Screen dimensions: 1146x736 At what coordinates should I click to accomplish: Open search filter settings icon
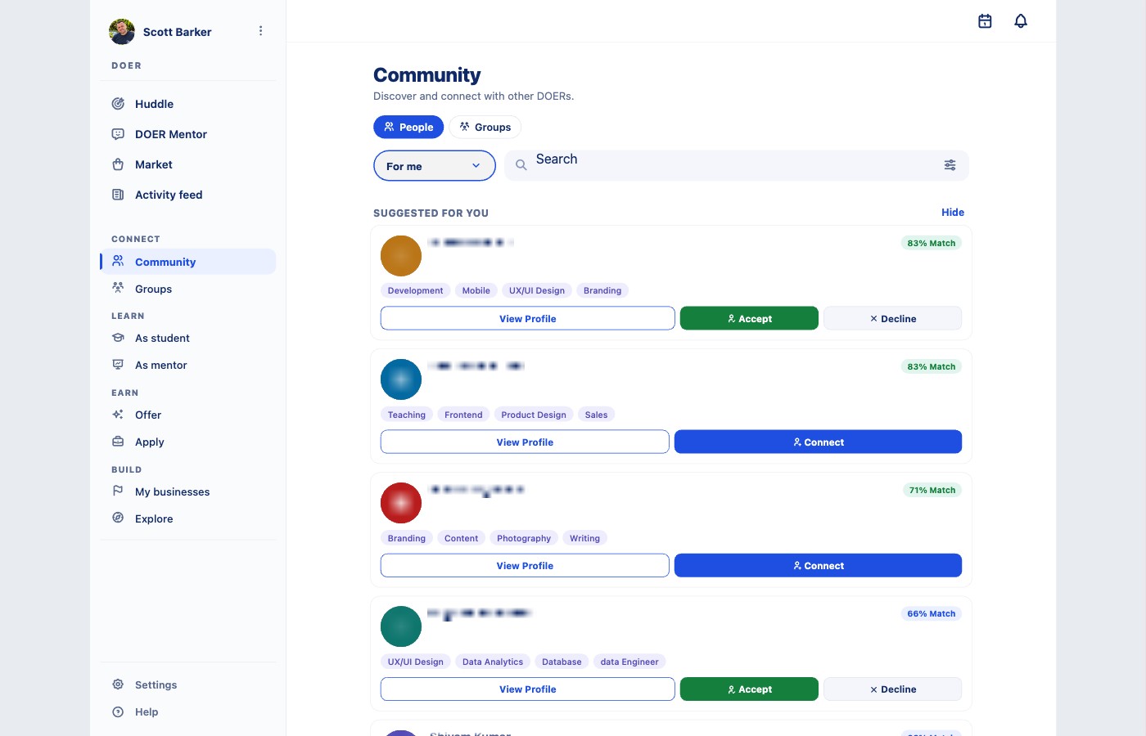point(950,165)
